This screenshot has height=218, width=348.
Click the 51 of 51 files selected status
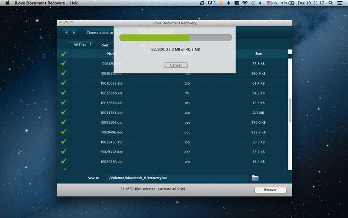153,189
